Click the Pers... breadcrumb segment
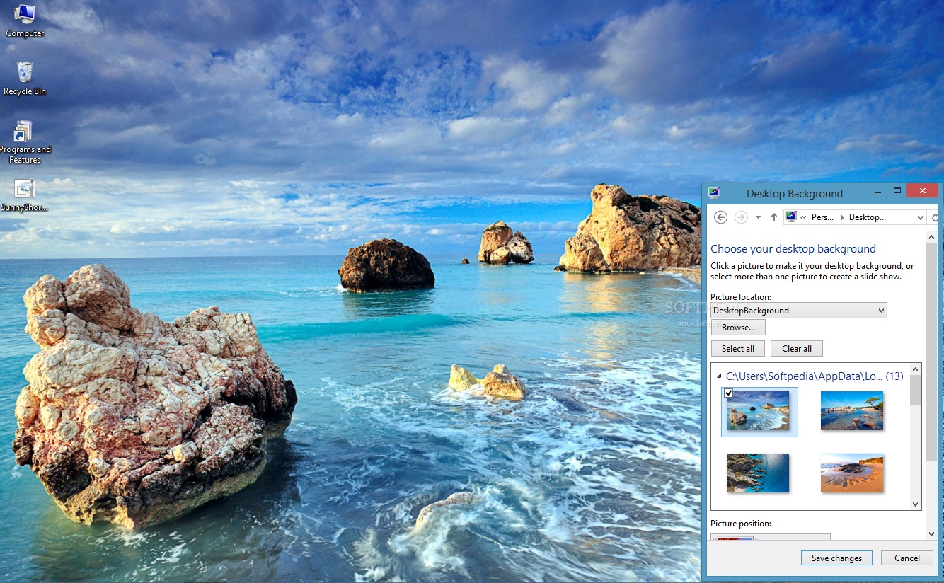 (x=822, y=217)
